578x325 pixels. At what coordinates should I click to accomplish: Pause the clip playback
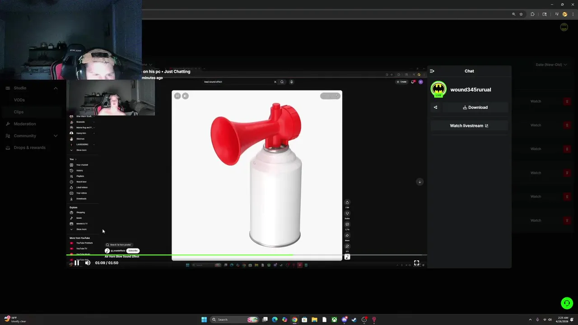pyautogui.click(x=77, y=263)
